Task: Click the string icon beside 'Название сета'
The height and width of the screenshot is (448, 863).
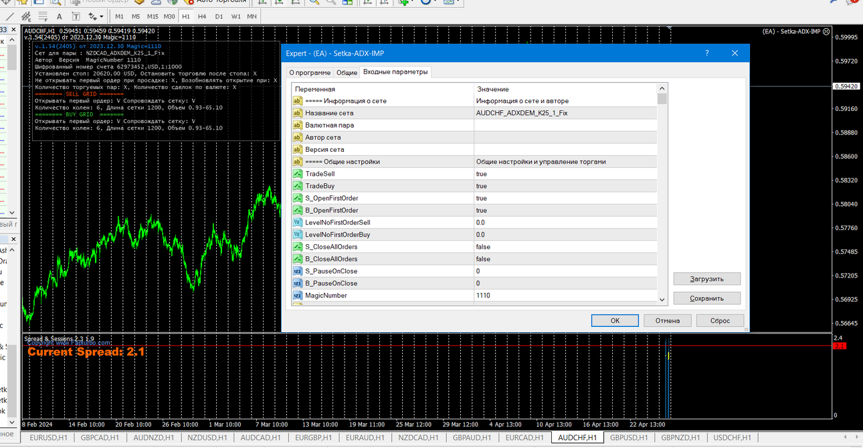Action: [x=298, y=113]
